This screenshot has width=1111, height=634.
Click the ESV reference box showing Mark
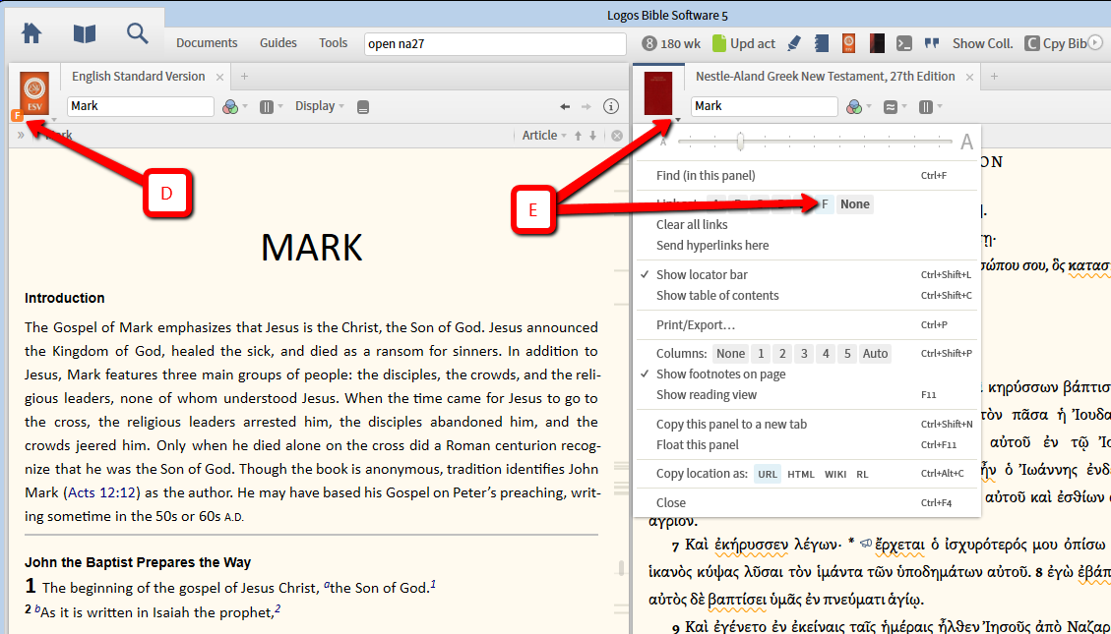point(141,106)
